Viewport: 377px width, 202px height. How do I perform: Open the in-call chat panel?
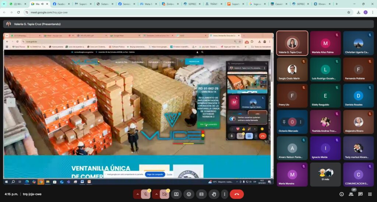coord(360,194)
